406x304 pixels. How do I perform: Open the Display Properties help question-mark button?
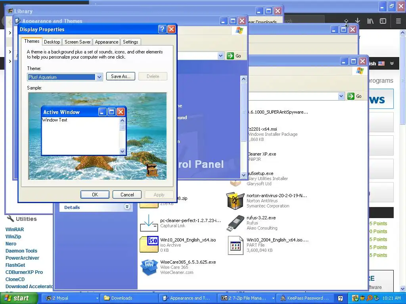point(162,29)
